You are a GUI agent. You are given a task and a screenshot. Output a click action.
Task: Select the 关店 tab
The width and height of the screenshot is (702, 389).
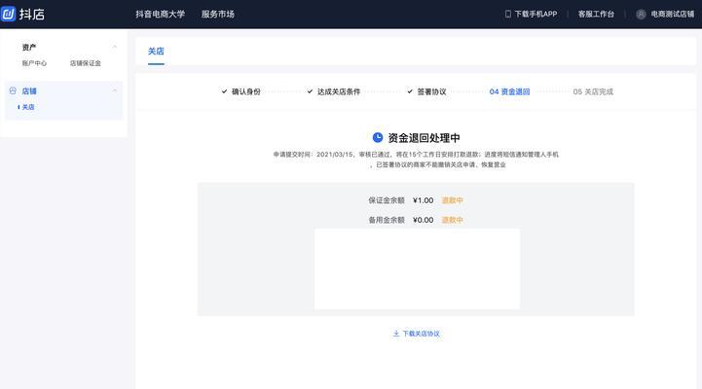coord(156,51)
